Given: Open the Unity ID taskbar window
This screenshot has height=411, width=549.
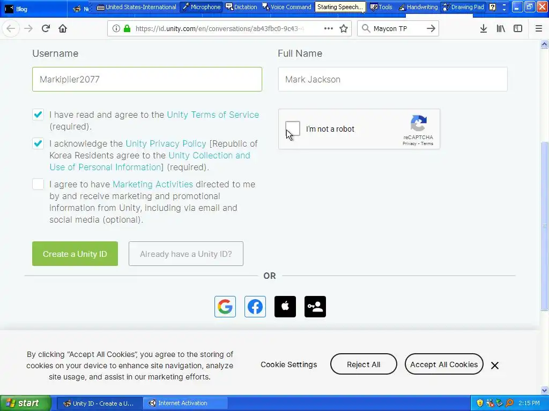Looking at the screenshot, I should (x=99, y=404).
